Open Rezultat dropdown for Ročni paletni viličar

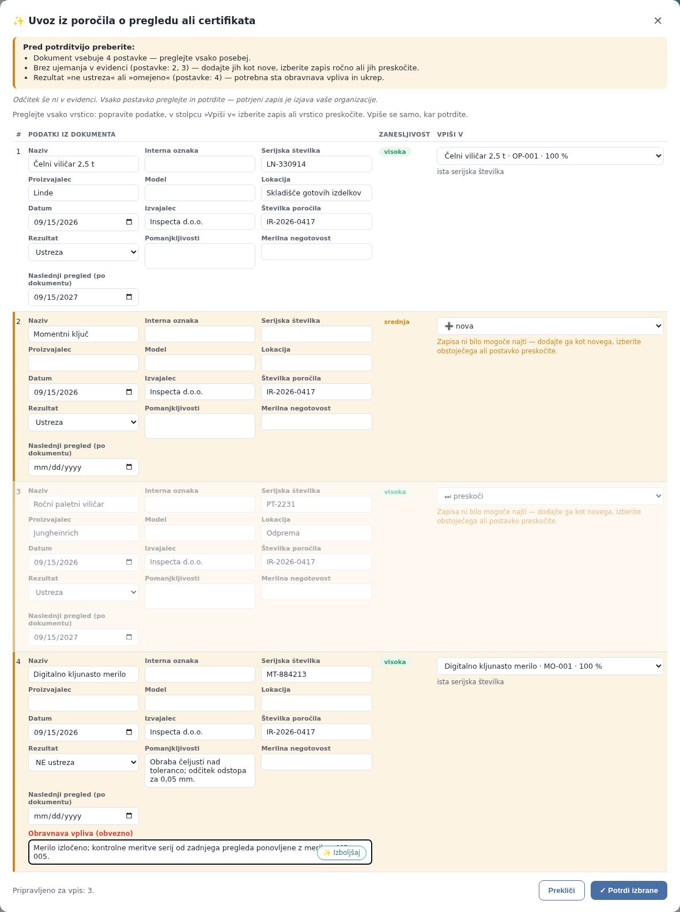coord(84,592)
